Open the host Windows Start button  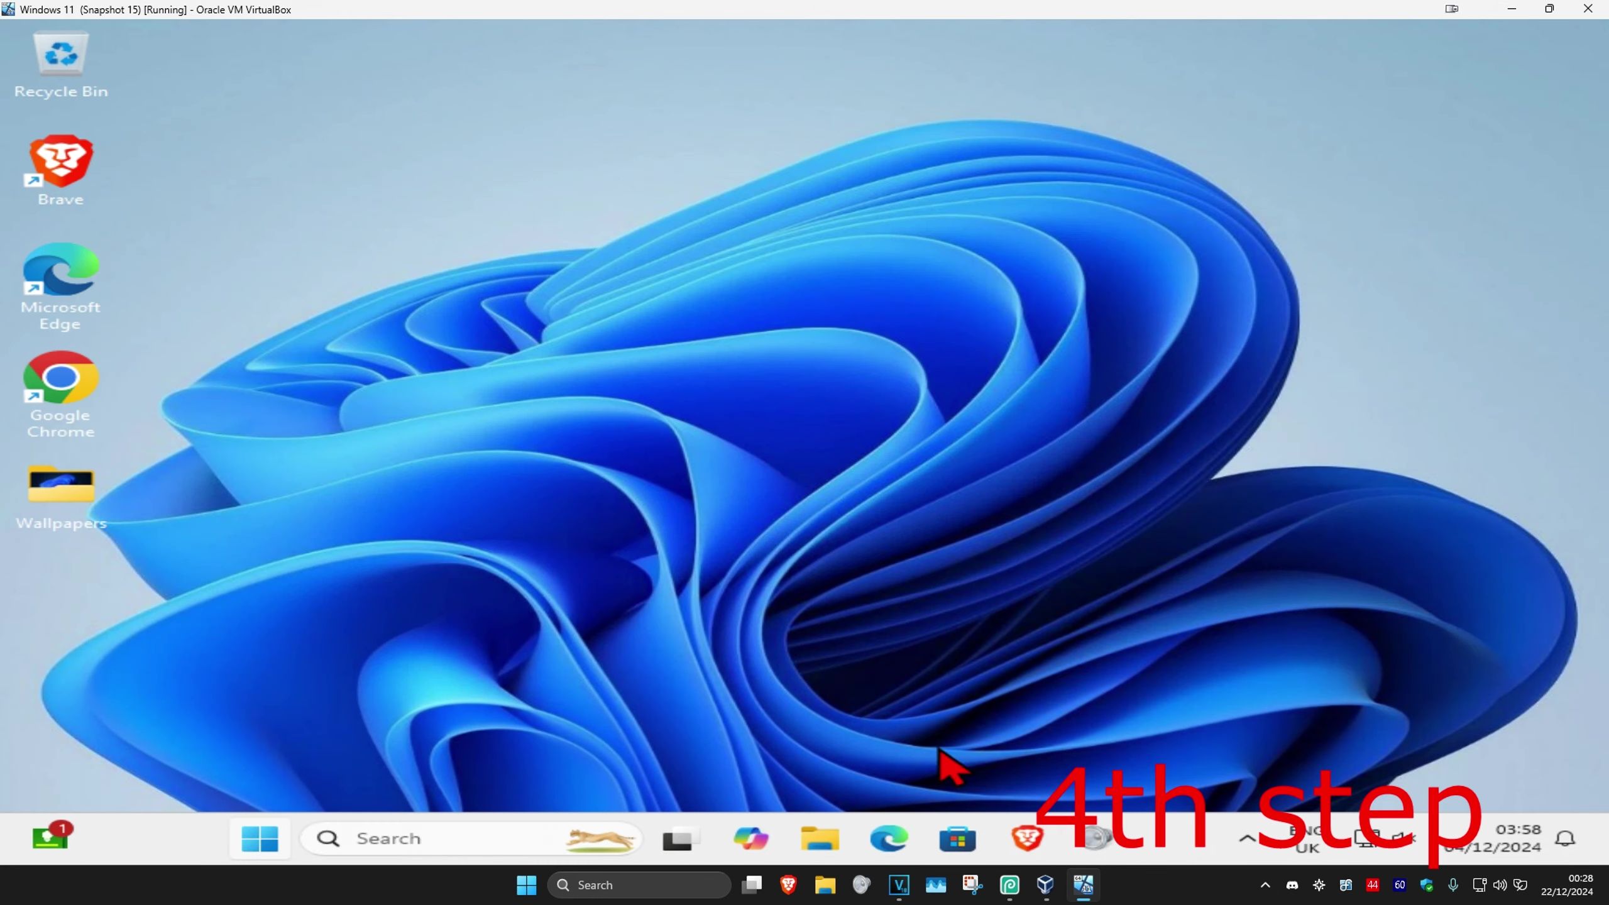click(527, 885)
